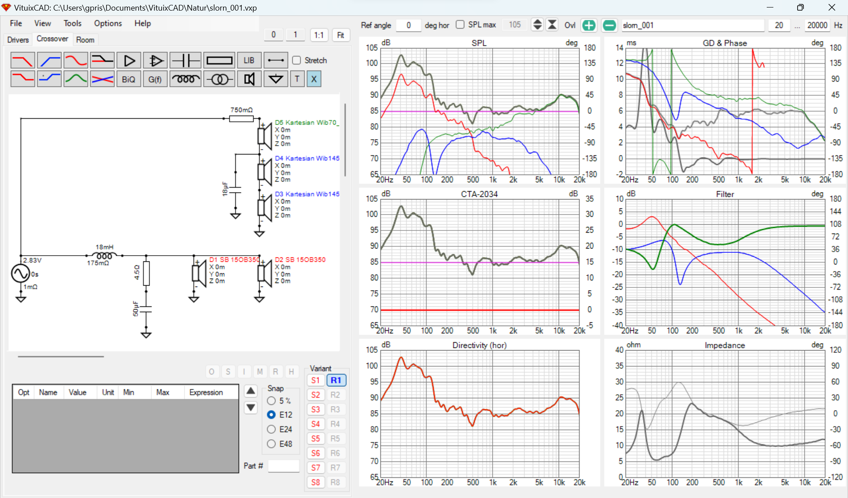Screen dimensions: 848x498
Task: Select the E24 snap radio button
Action: (271, 429)
